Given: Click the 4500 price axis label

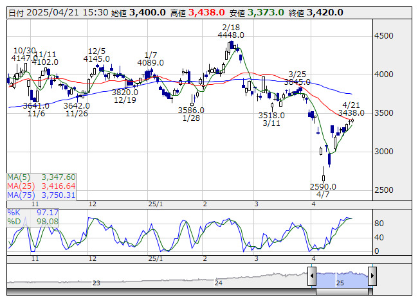Looking at the screenshot, I should click(384, 36).
